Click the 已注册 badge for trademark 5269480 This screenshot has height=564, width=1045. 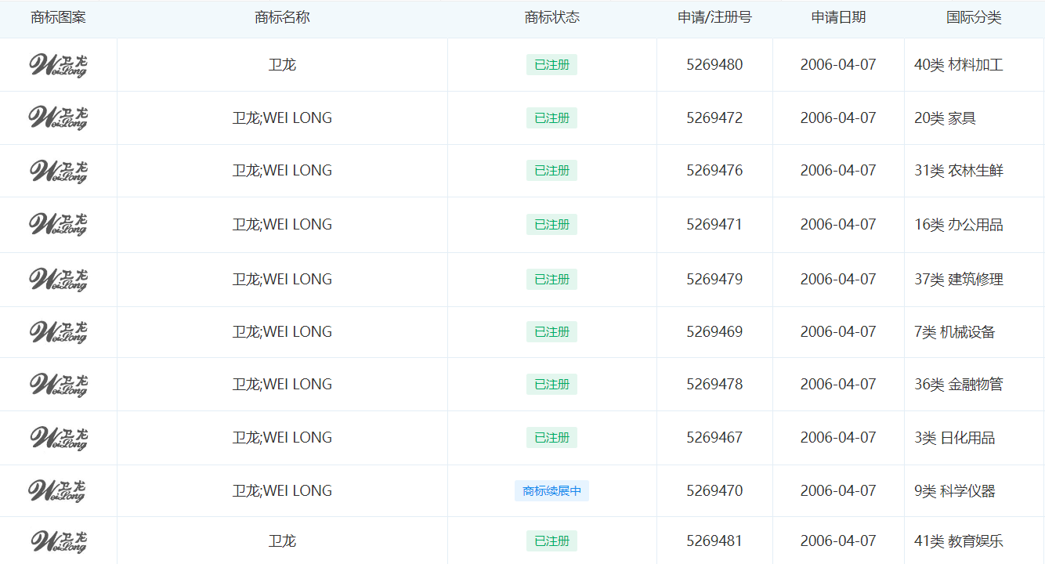coord(551,65)
